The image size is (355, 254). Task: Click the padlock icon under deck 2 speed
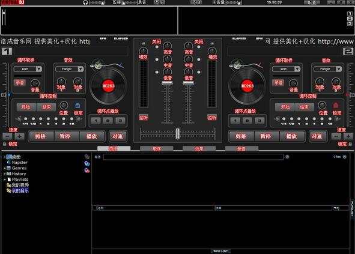pyautogui.click(x=350, y=144)
